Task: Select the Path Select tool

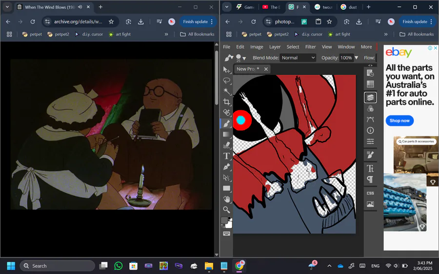Action: 226,177
